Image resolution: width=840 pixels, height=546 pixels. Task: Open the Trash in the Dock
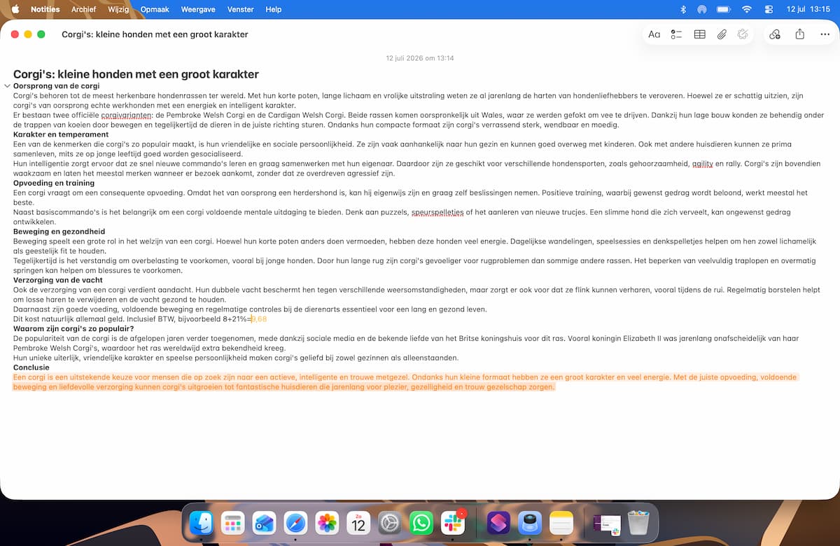[x=638, y=523]
